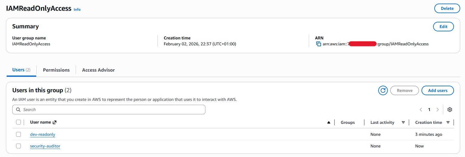Go to previous page of users
Viewport: 465px width, 157px height.
point(421,110)
